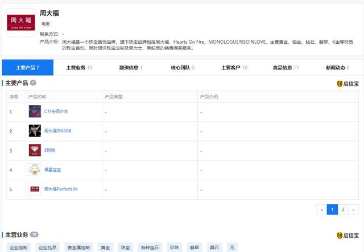Click the 各种宝石 business tag
364x252 pixels.
(x=150, y=247)
